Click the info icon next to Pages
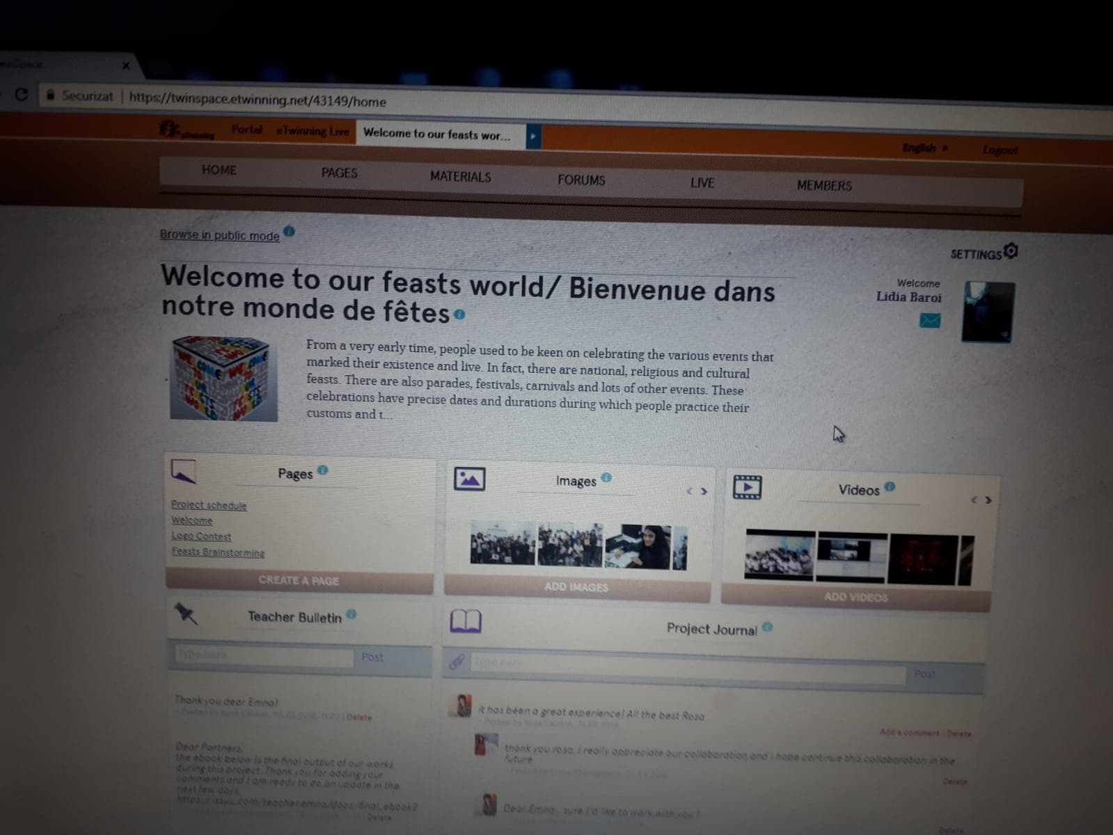Viewport: 1113px width, 835px height. (x=322, y=470)
